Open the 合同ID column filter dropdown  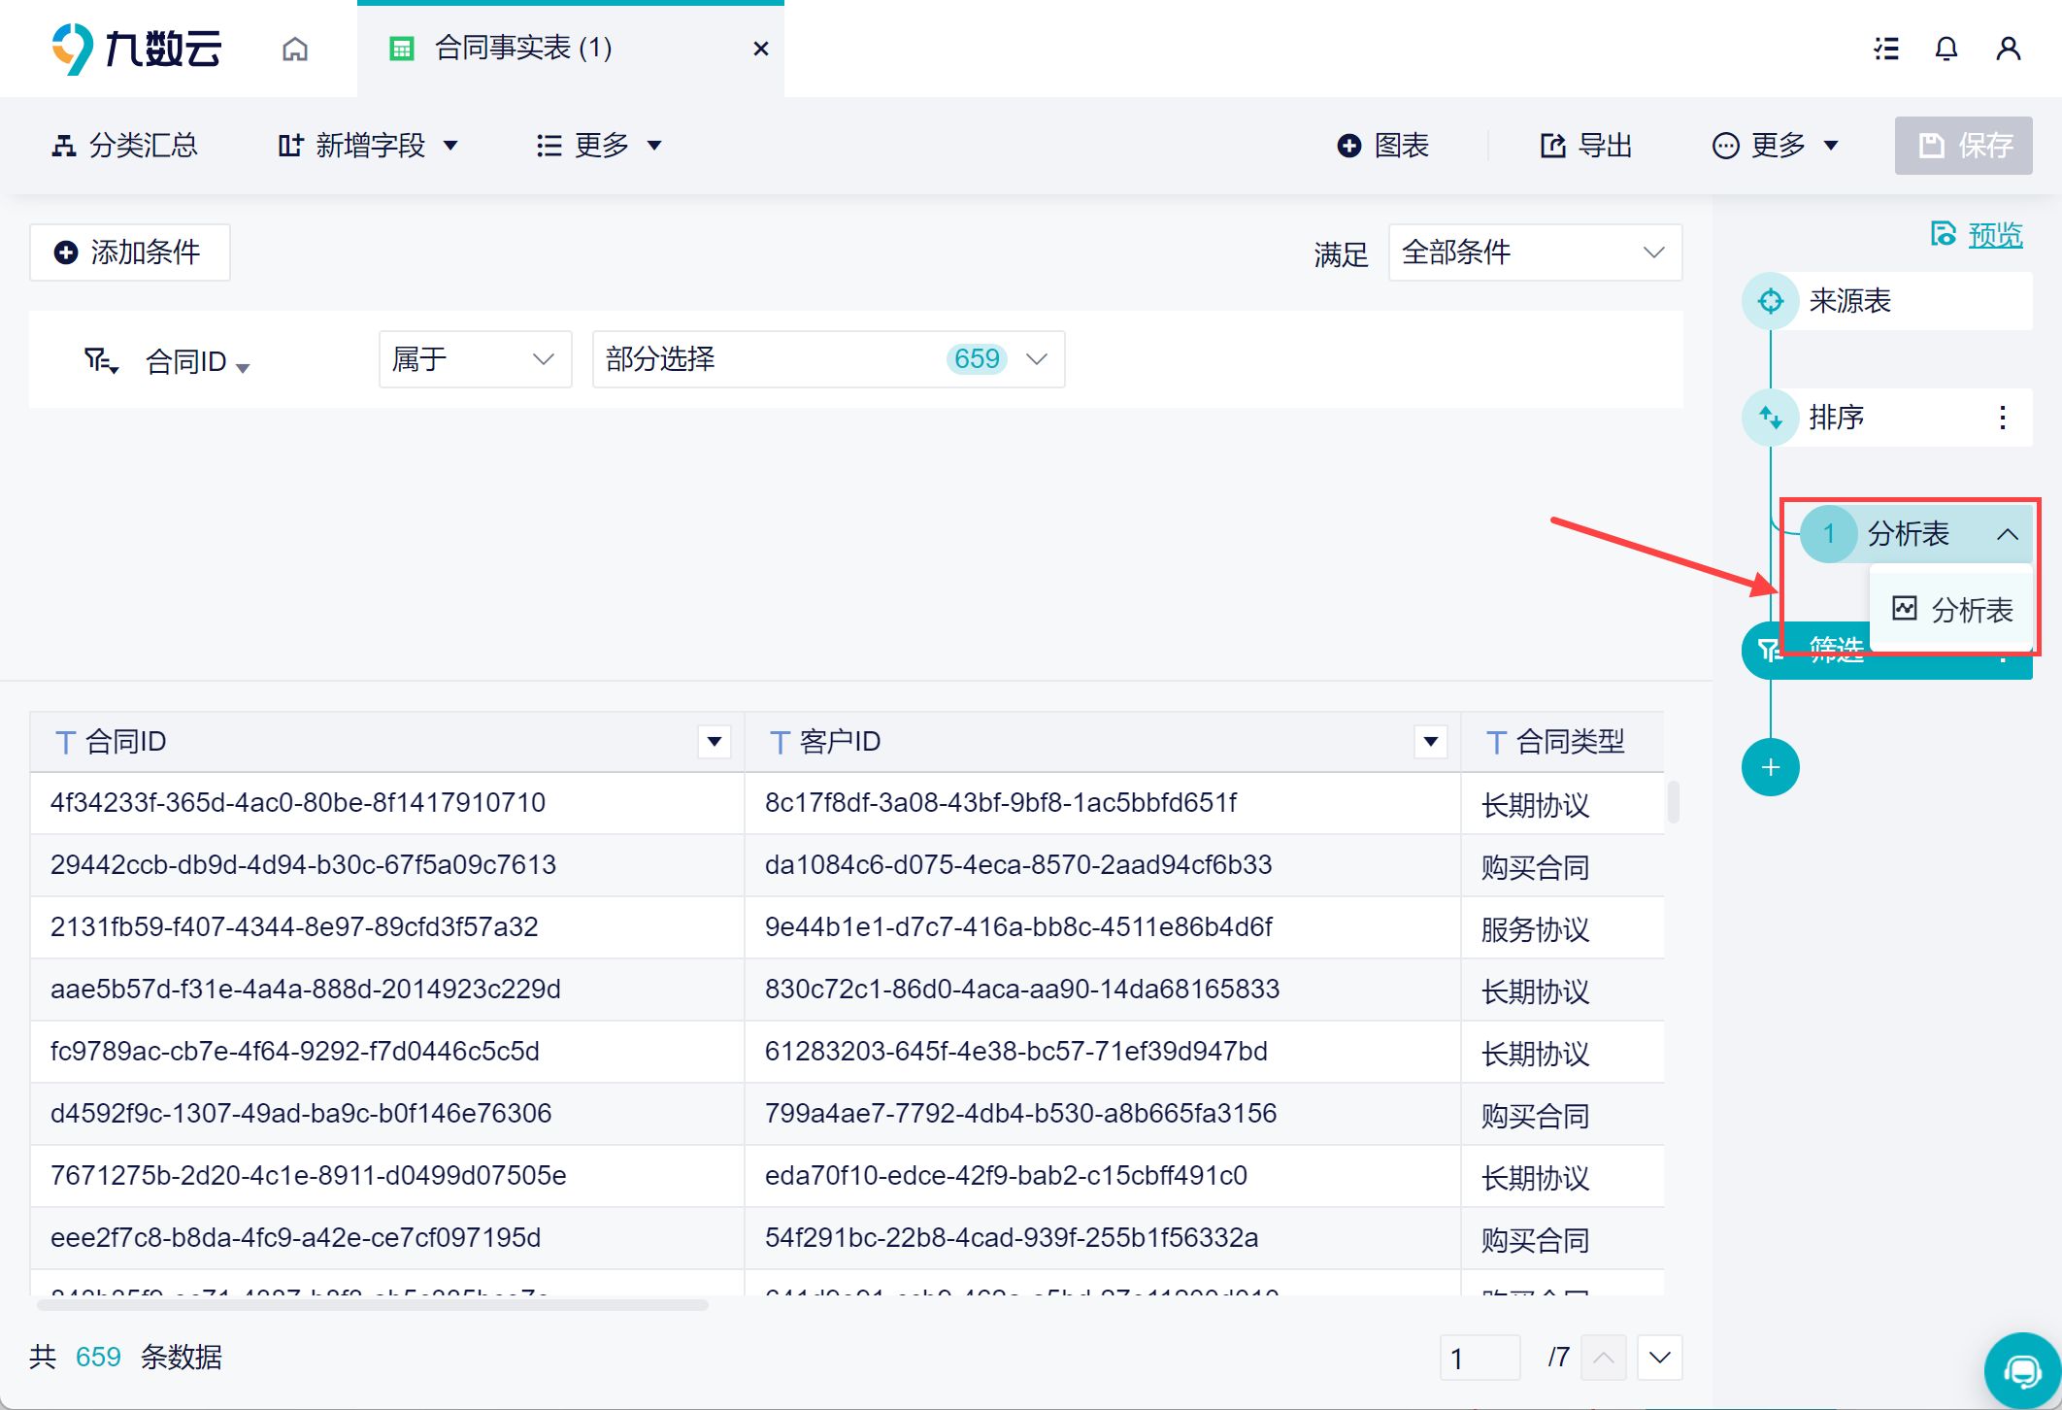click(715, 742)
